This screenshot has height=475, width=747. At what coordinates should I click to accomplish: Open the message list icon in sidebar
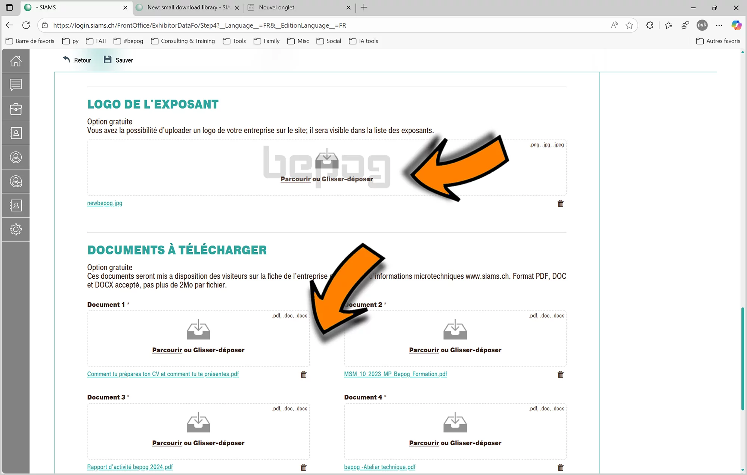[16, 85]
